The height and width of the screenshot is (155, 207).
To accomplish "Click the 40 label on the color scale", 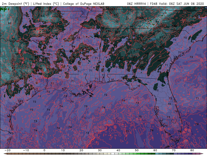I will click(x=118, y=150).
